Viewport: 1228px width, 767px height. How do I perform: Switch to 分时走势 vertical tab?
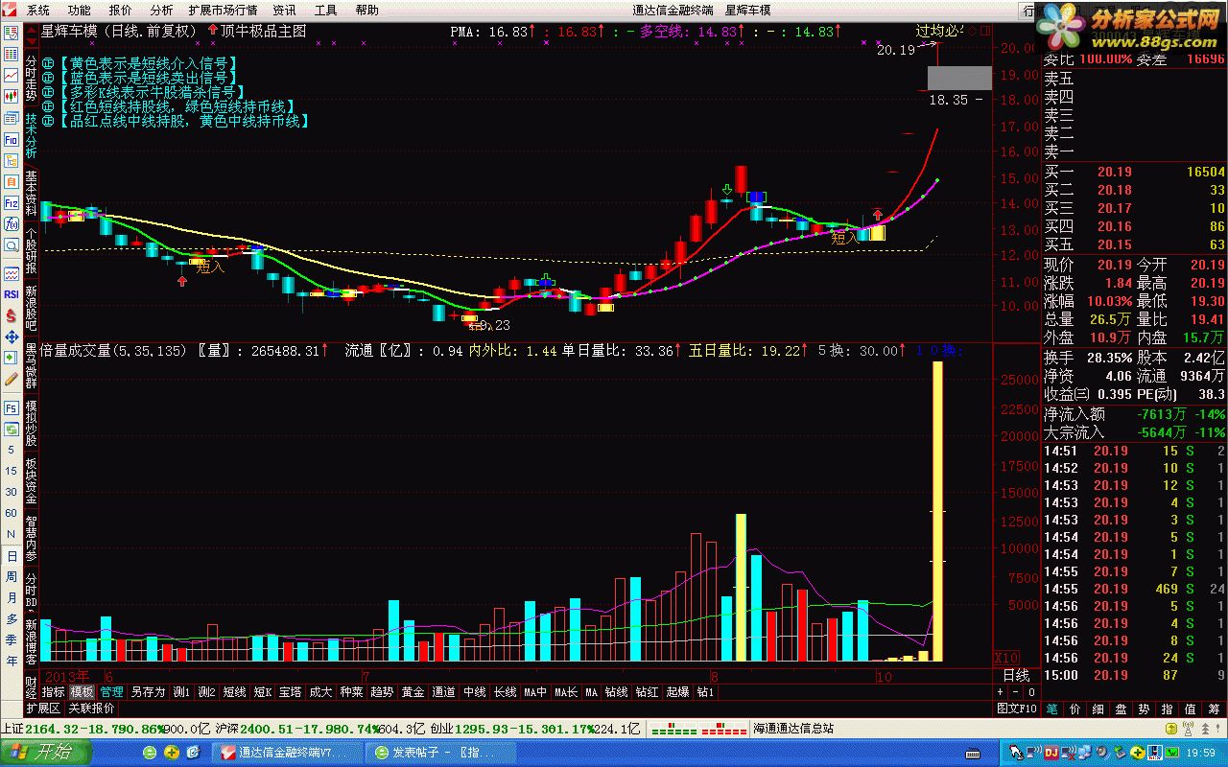click(31, 79)
